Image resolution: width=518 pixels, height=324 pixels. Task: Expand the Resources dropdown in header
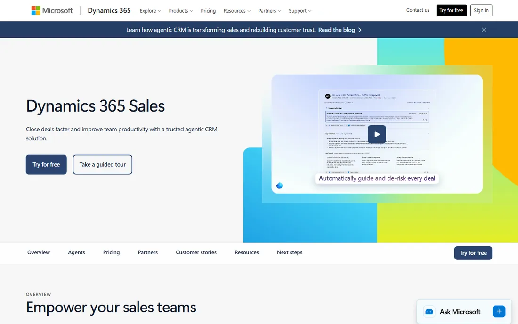point(237,11)
